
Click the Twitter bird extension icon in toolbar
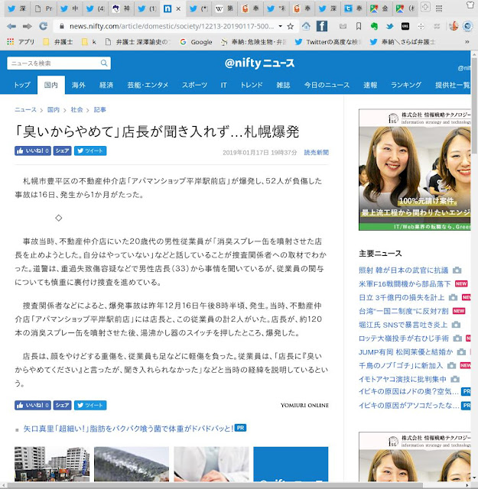click(389, 27)
